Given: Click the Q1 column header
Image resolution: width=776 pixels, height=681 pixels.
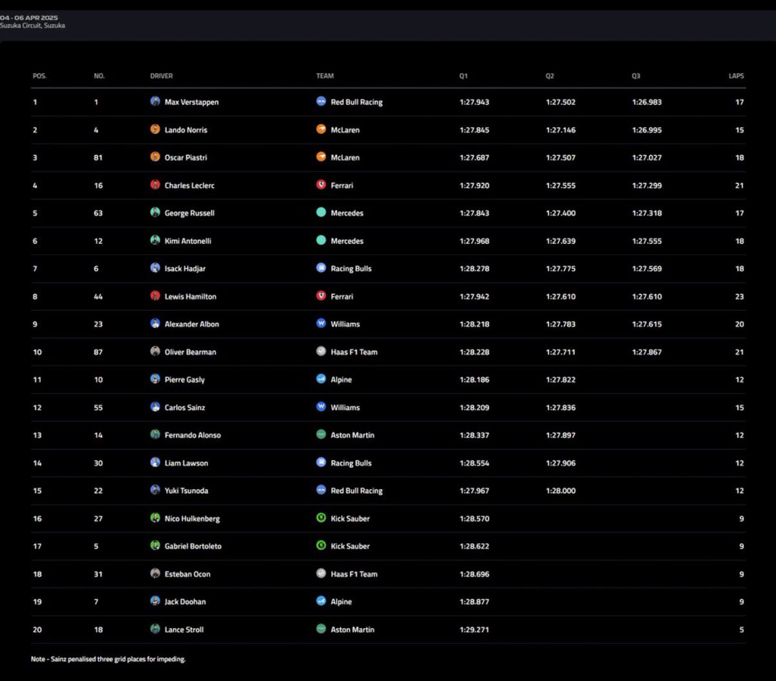Looking at the screenshot, I should coord(464,76).
